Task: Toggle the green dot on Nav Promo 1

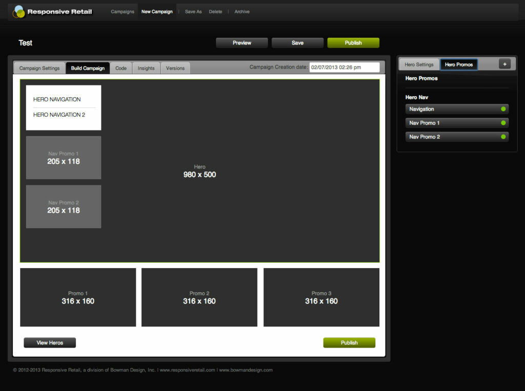Action: pos(503,123)
